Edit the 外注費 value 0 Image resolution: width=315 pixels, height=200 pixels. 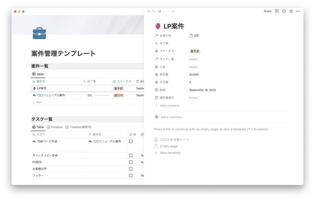[190, 82]
